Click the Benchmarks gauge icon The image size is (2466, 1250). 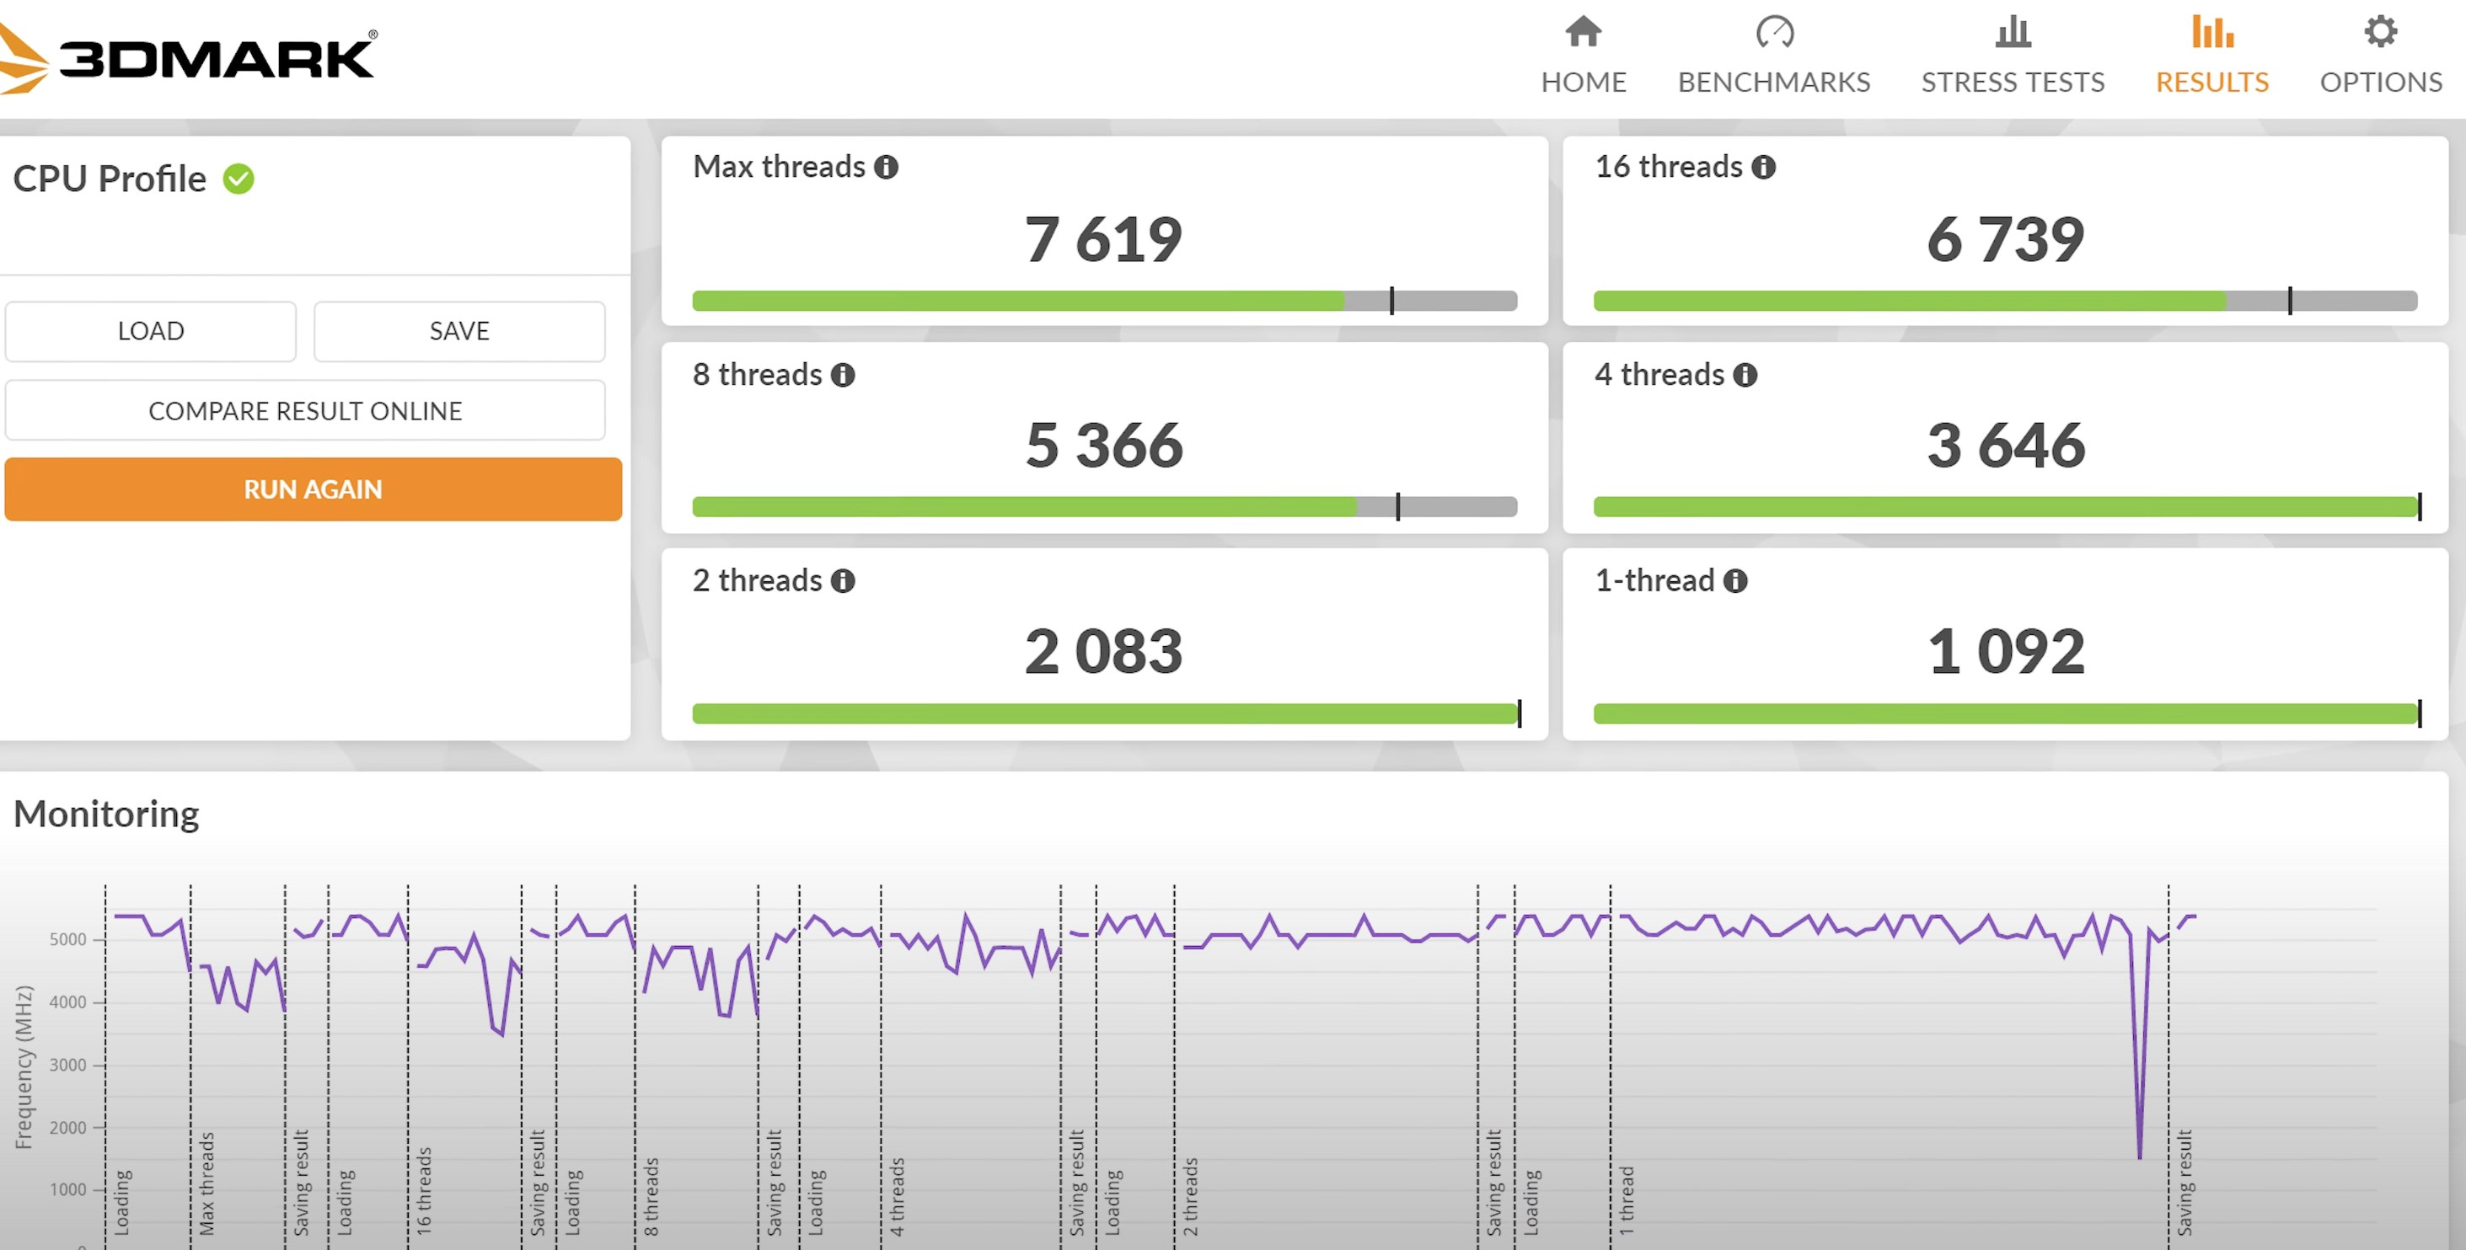click(x=1774, y=31)
